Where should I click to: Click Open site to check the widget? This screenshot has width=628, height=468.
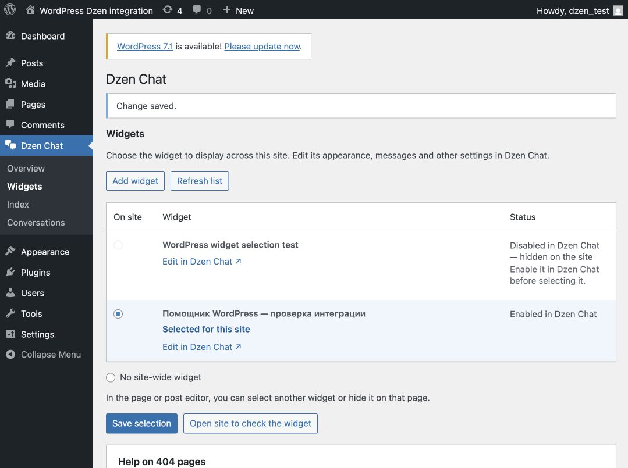pos(250,423)
